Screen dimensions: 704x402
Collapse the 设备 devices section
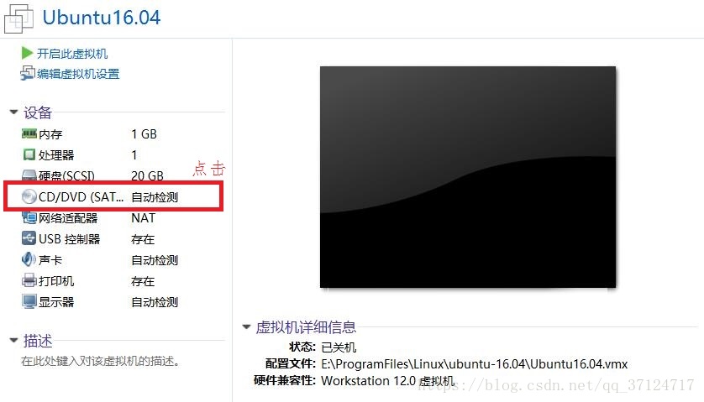[x=14, y=112]
